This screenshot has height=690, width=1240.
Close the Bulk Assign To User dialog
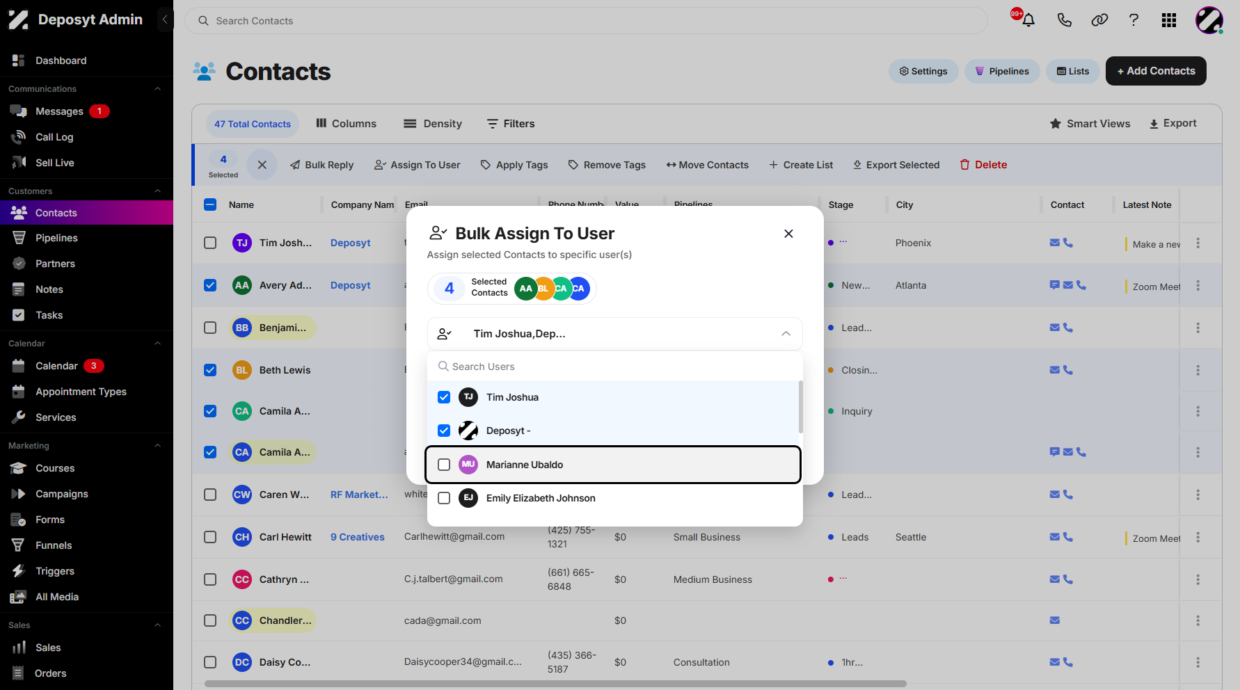tap(788, 234)
